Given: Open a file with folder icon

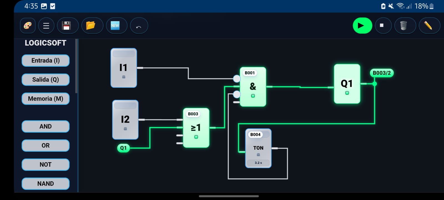Looking at the screenshot, I should (91, 26).
